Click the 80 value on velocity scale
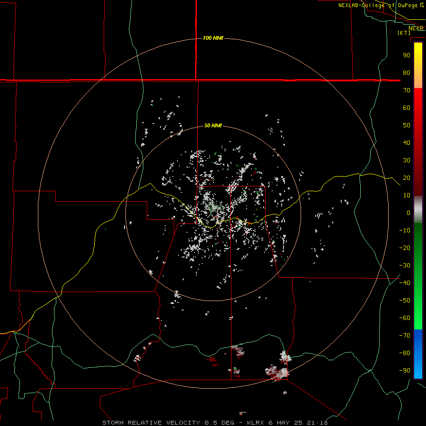Image resolution: width=426 pixels, height=426 pixels. [x=407, y=73]
